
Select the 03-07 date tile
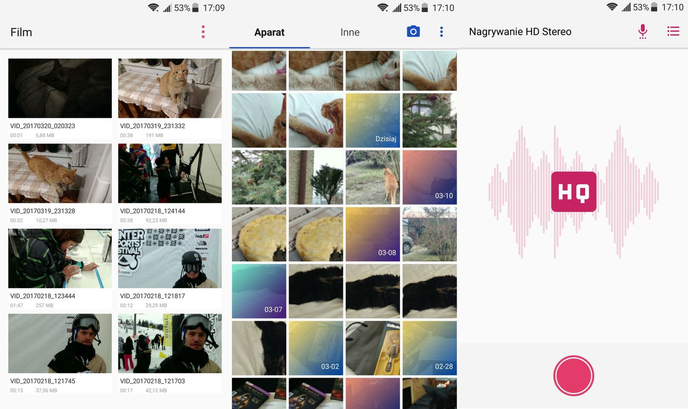click(x=259, y=291)
